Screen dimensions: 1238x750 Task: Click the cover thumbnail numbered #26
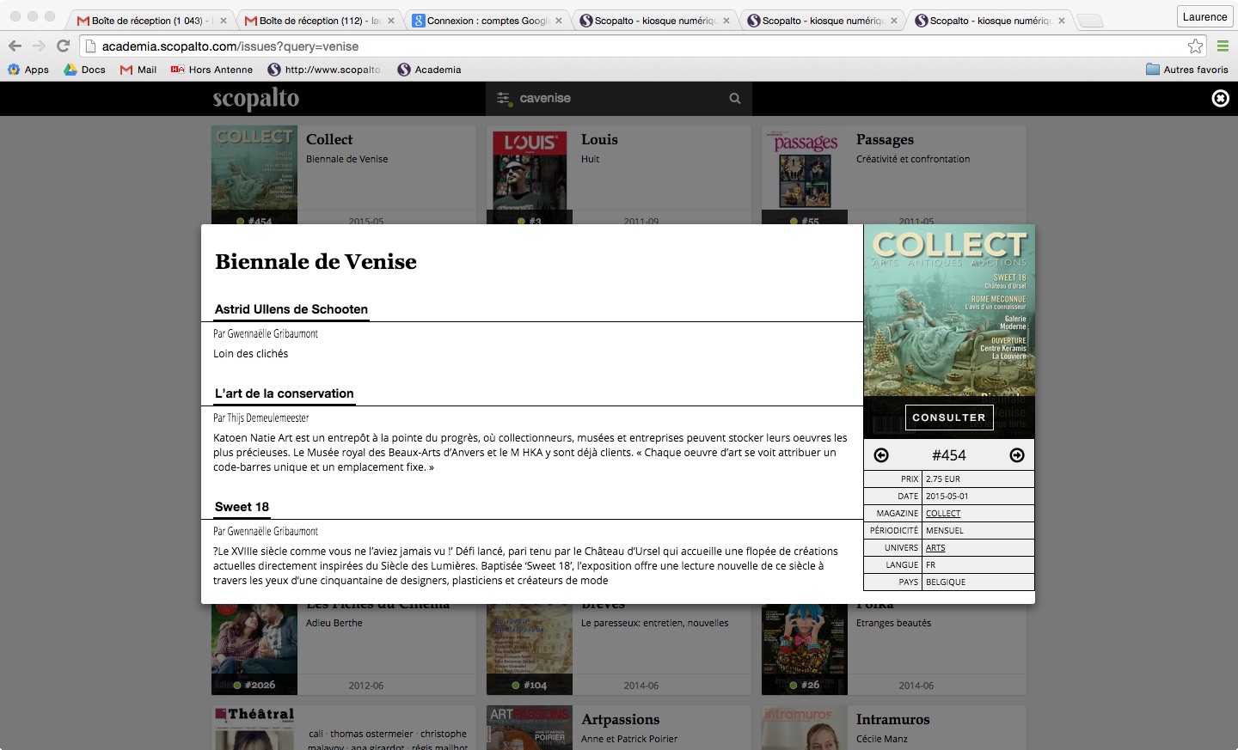point(805,649)
